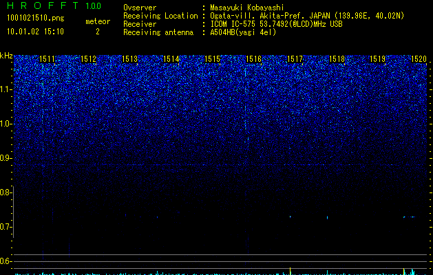Image resolution: width=433 pixels, height=275 pixels.
Task: Click the A504HB(yagi 4el) antenna text
Action: tap(243, 32)
